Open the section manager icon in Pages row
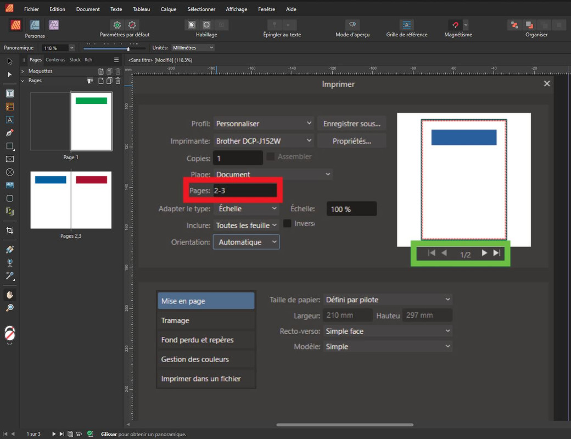Image resolution: width=571 pixels, height=439 pixels. pos(89,81)
